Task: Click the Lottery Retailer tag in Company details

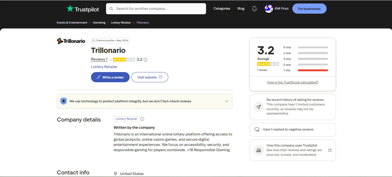Action: (x=126, y=119)
